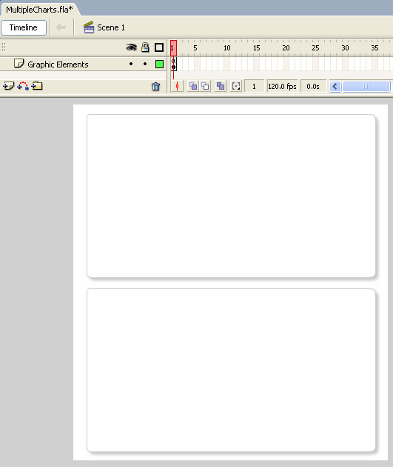Enable Onion Skin mode
This screenshot has width=393, height=467.
point(193,87)
